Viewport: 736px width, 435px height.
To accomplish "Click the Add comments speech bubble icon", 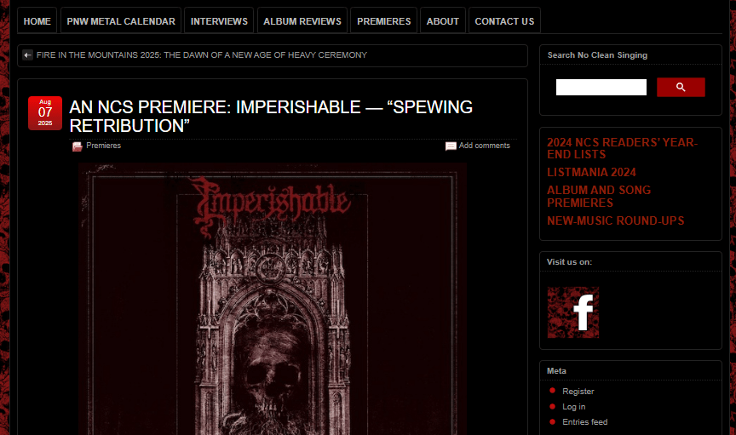I will (451, 146).
